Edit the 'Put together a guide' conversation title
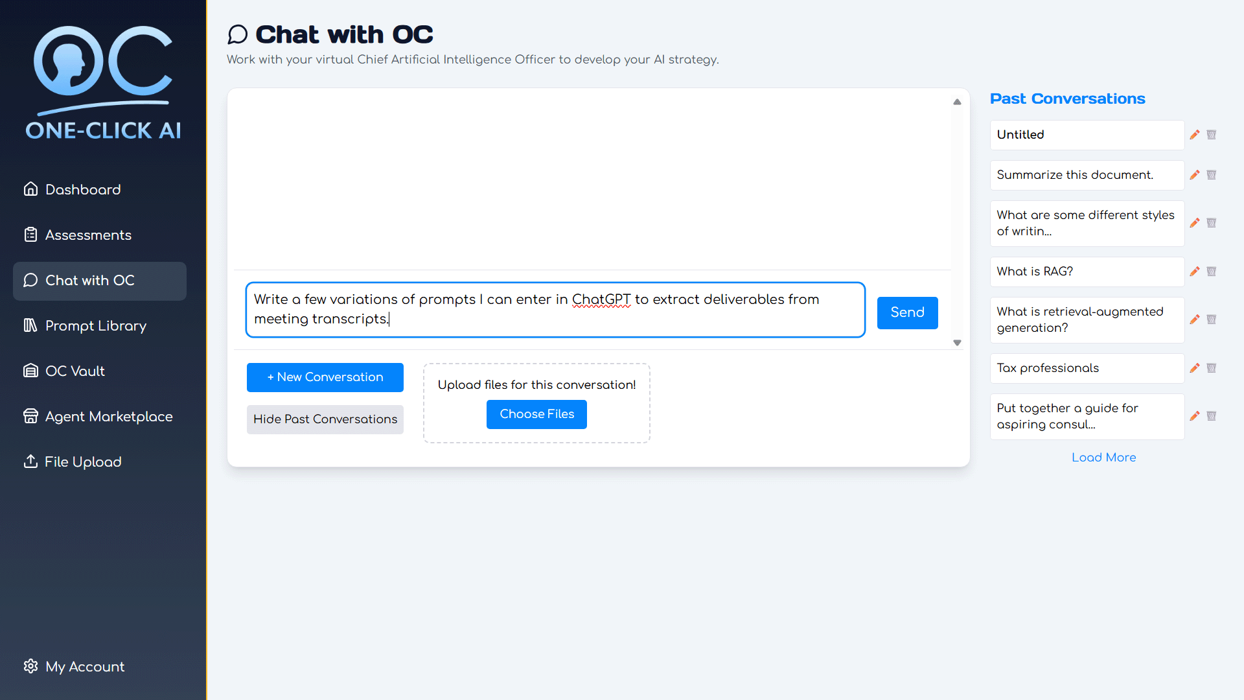The height and width of the screenshot is (700, 1244). click(1195, 416)
